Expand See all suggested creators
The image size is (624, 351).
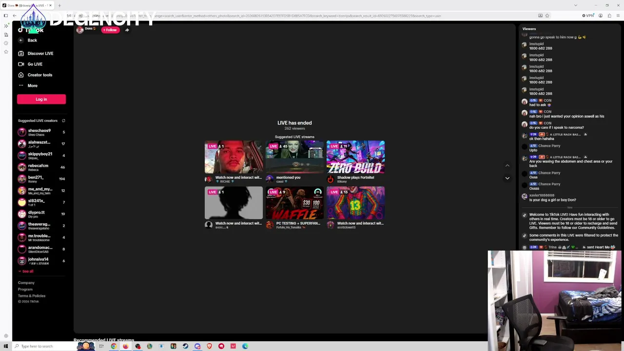pyautogui.click(x=26, y=272)
